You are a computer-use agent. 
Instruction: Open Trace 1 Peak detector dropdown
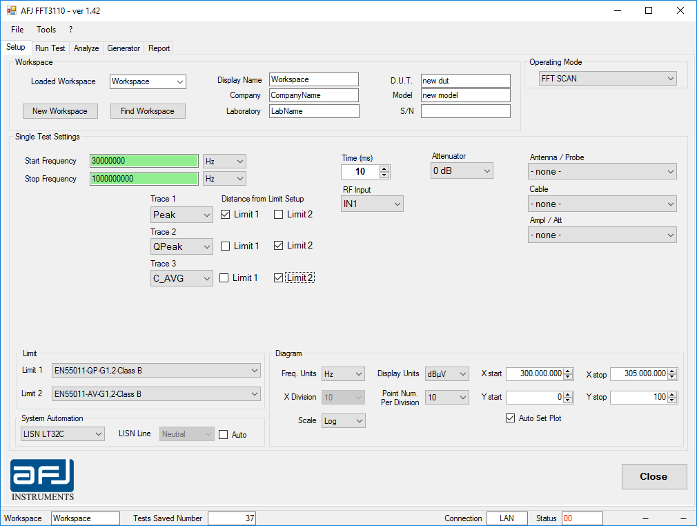181,215
